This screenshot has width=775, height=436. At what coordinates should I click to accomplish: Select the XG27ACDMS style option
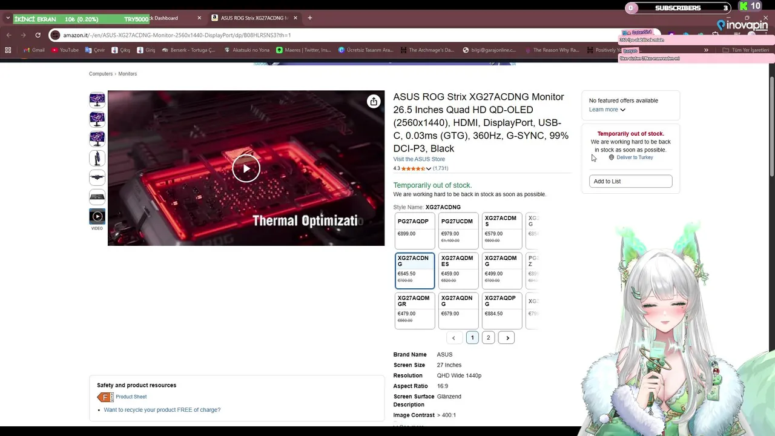coord(502,231)
